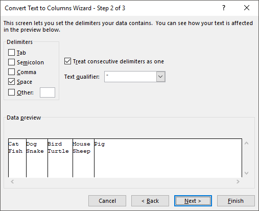This screenshot has width=259, height=211.
Task: Click the preview scroll right arrow
Action: click(x=238, y=181)
